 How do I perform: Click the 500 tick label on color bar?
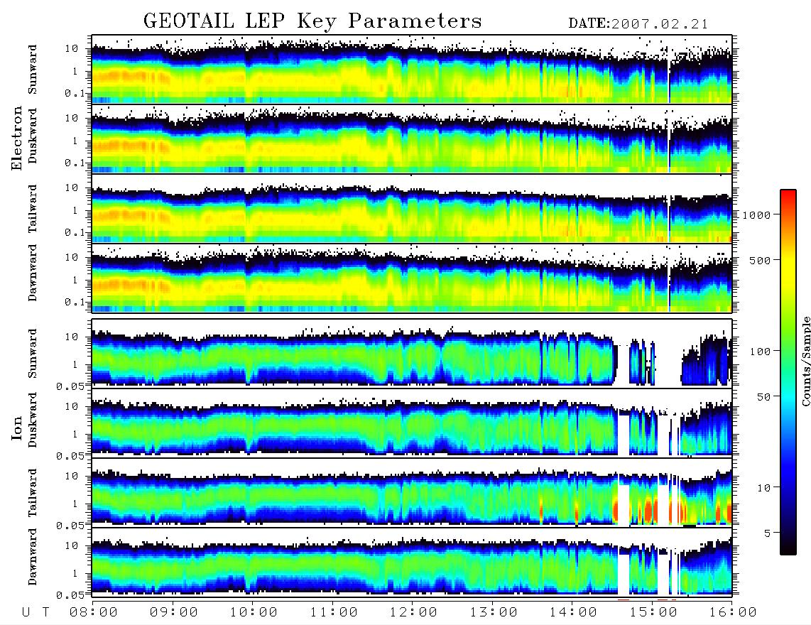pyautogui.click(x=760, y=260)
